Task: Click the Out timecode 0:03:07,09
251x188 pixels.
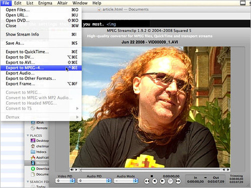Action: tap(216, 181)
